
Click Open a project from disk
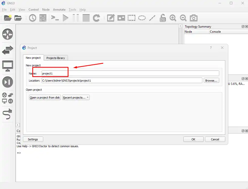(x=45, y=98)
